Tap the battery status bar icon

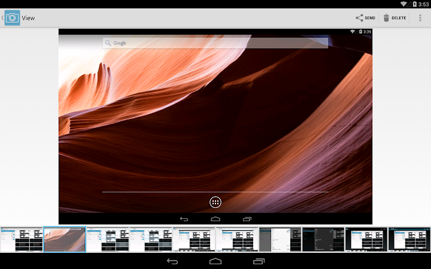414,4
